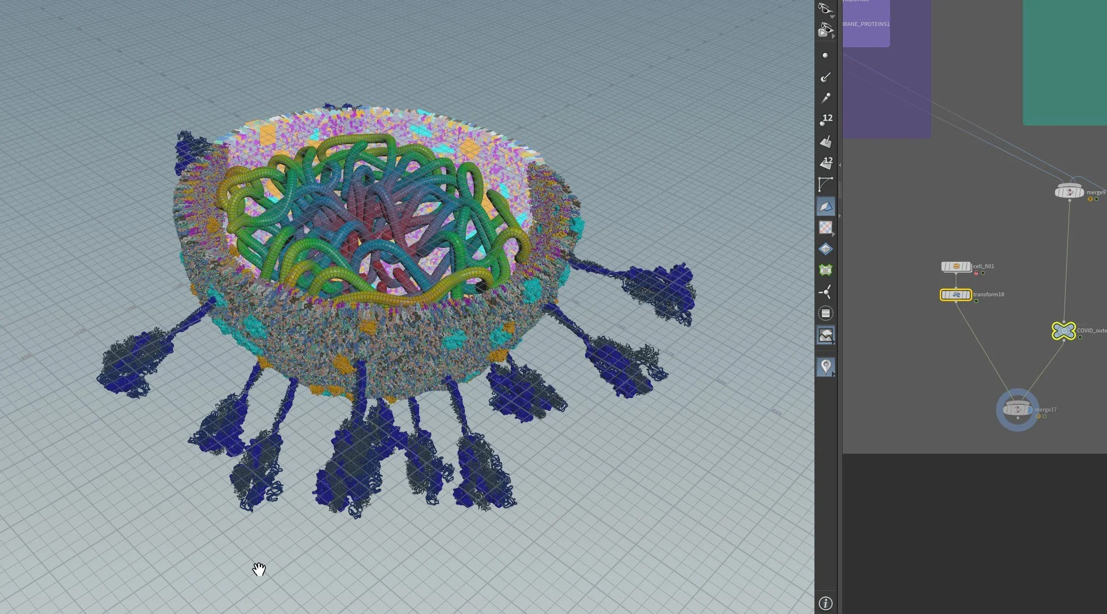
Task: Click the map pin marker icon
Action: [x=825, y=367]
